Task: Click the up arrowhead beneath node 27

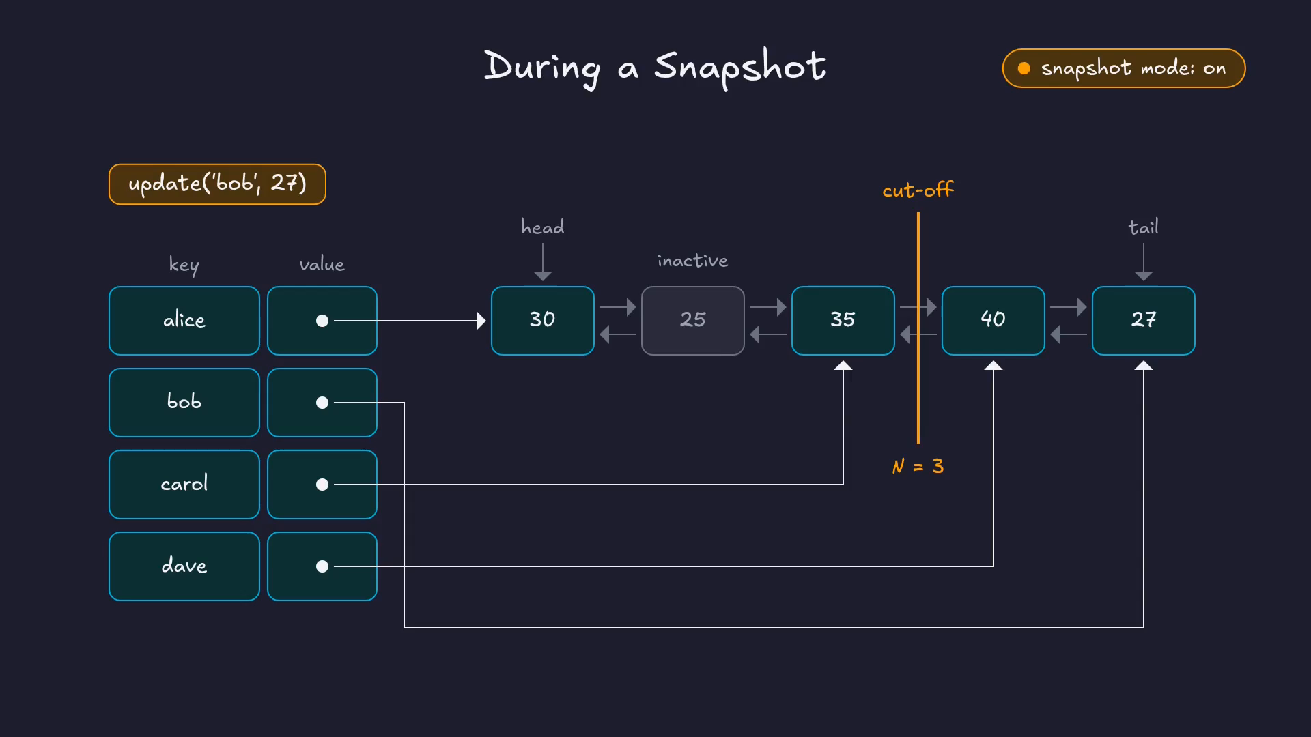Action: pos(1144,366)
